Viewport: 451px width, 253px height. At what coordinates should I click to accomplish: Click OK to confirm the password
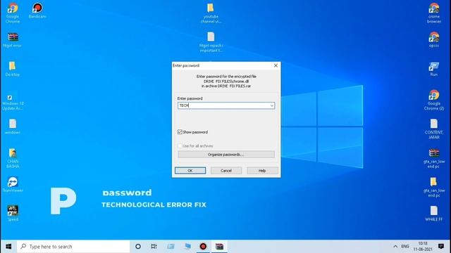[x=190, y=171]
